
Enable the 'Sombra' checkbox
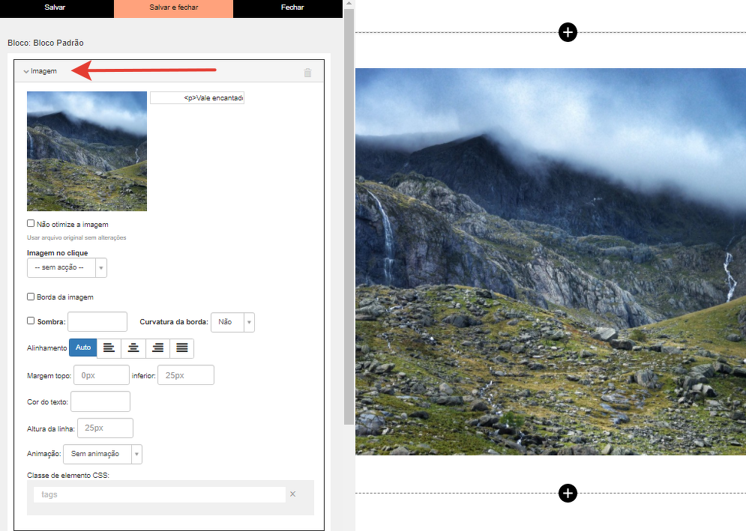pyautogui.click(x=31, y=321)
